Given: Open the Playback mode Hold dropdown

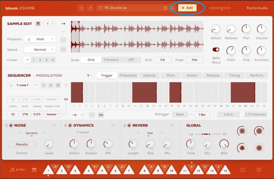Looking at the screenshot, I should (x=40, y=39).
